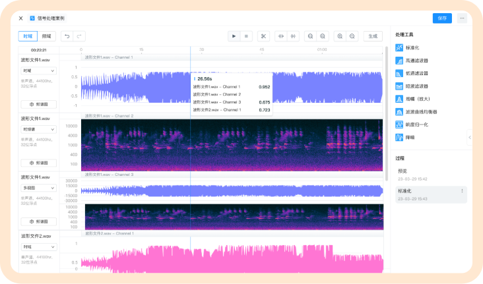Select the 标准化 normalize tool icon
483x284 pixels.
pyautogui.click(x=399, y=48)
